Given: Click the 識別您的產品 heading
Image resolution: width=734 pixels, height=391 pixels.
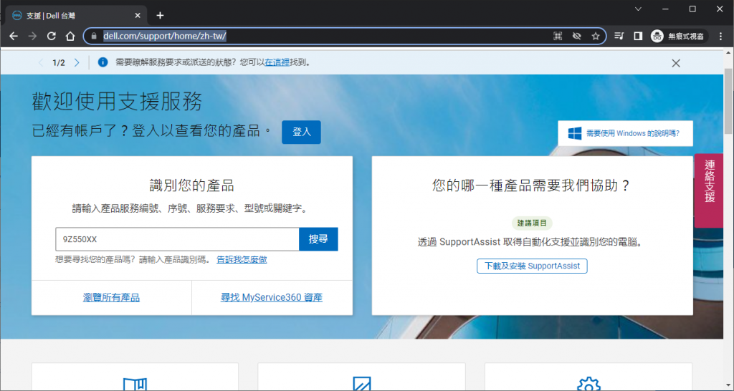Looking at the screenshot, I should pyautogui.click(x=192, y=185).
